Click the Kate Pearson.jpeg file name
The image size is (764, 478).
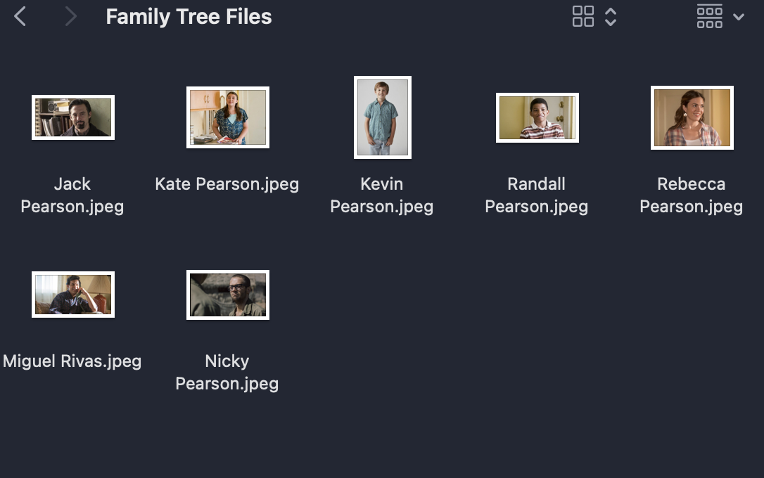click(227, 184)
